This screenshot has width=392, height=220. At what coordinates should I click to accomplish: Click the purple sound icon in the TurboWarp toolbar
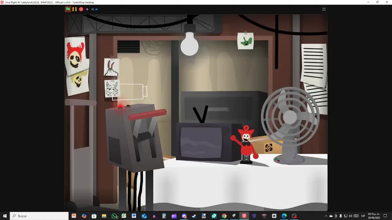tap(87, 9)
